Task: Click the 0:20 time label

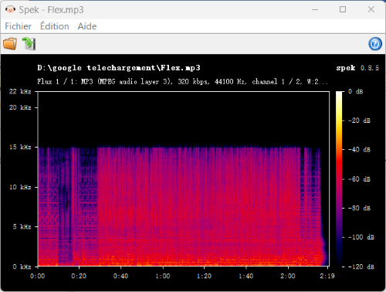Action: pyautogui.click(x=79, y=276)
